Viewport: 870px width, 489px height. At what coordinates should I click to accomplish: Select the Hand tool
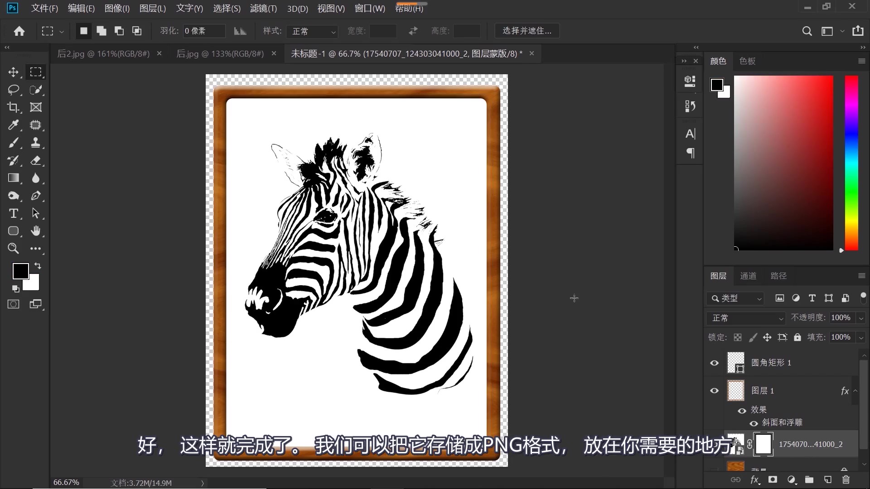(36, 231)
